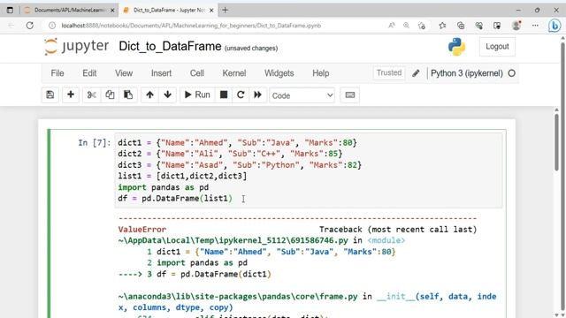Open the Widgets menu

tap(279, 73)
